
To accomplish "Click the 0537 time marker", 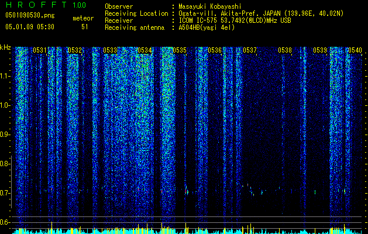I will [250, 50].
